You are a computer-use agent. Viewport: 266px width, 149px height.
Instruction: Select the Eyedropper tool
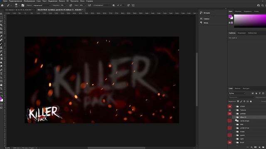point(1,36)
